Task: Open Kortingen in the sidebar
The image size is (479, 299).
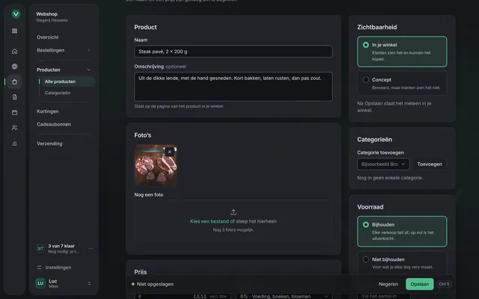Action: 48,111
